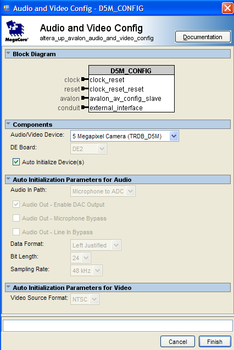Click the MegaCore logo icon
Screen dimensions: 234x350
(x=16, y=30)
